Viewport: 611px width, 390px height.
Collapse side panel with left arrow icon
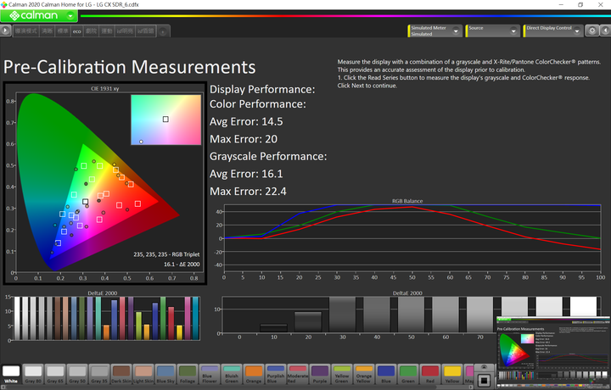[605, 31]
